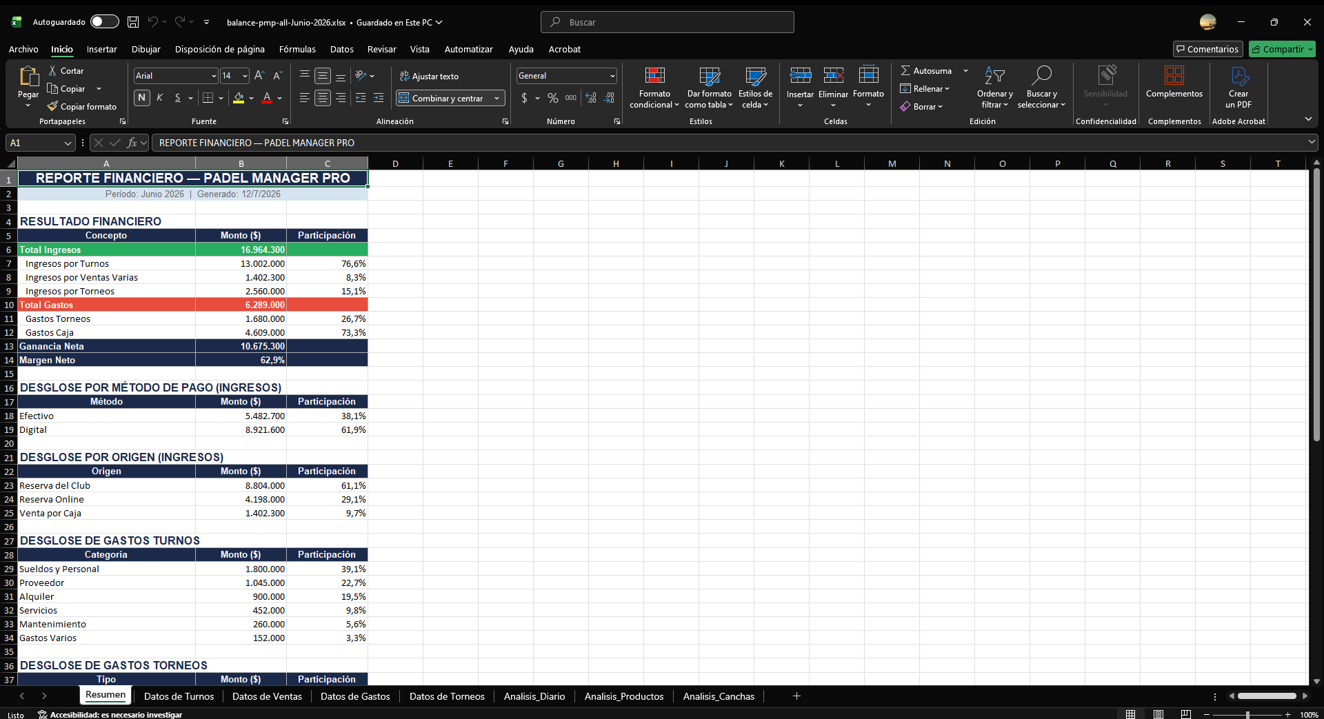Image resolution: width=1324 pixels, height=719 pixels.
Task: Click the vertical scrollbar thumb
Action: pyautogui.click(x=1316, y=305)
